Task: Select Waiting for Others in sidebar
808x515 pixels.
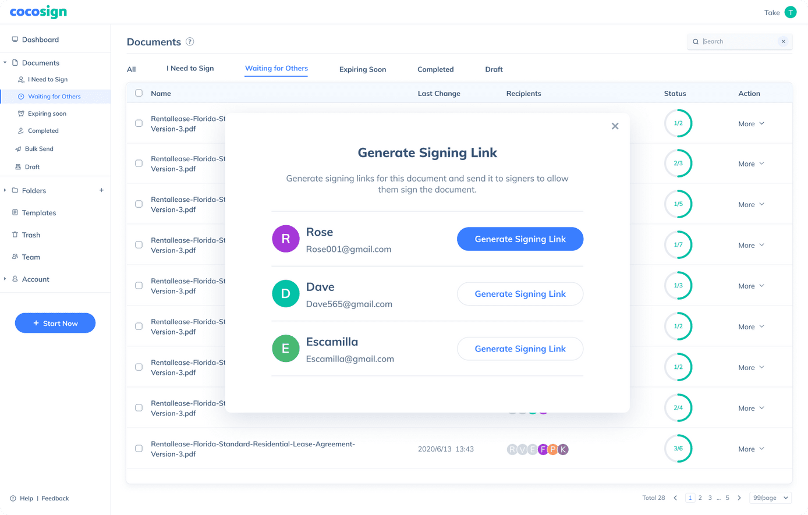Action: pos(54,97)
